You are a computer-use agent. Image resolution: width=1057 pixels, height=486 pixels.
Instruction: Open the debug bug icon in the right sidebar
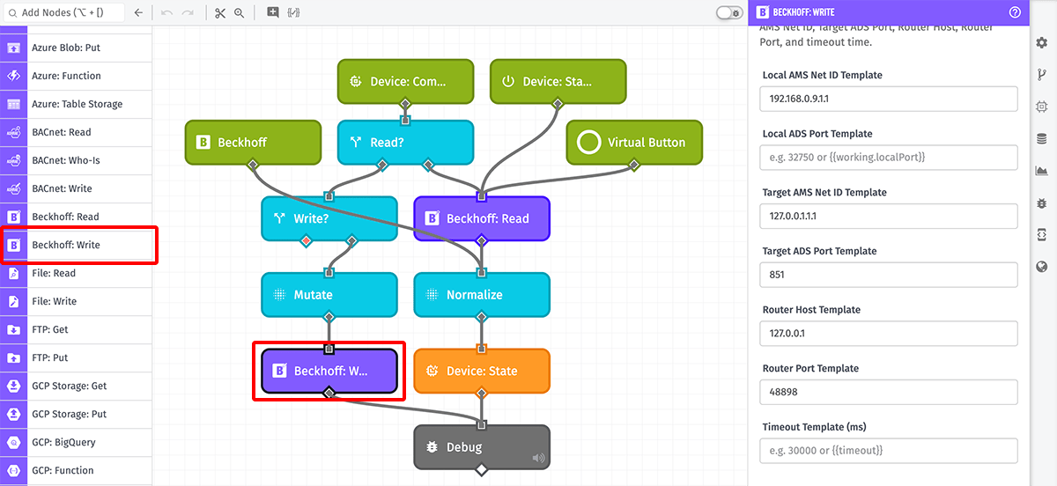[x=1042, y=202]
